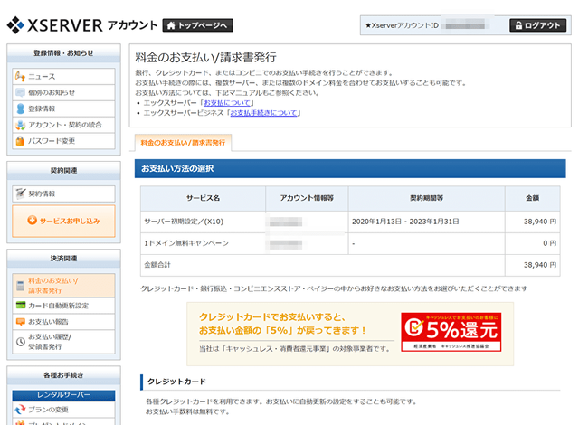579x425 pixels.
Task: Click the レンタルサーバー blue section header
Action: [x=63, y=395]
